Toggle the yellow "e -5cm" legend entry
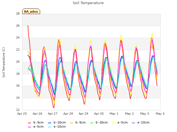The image size is (177, 132). point(120,122)
